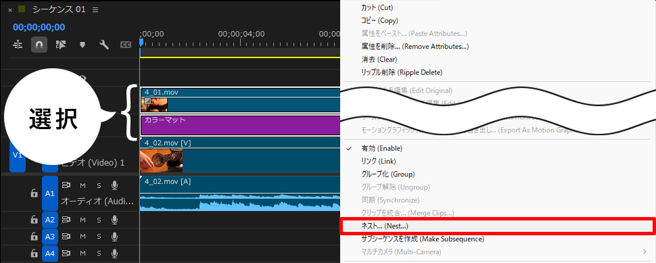Screen dimensions: 656x263
Task: Close the シーケンス 01 timeline tab
Action: pos(10,10)
